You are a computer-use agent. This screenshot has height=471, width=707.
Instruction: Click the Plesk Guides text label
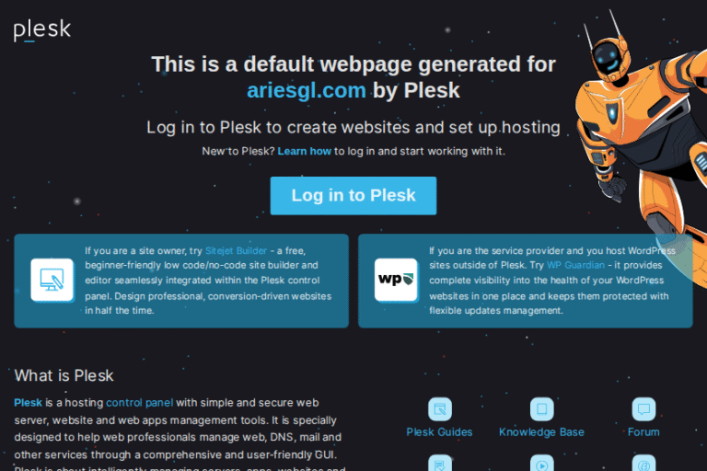point(440,432)
